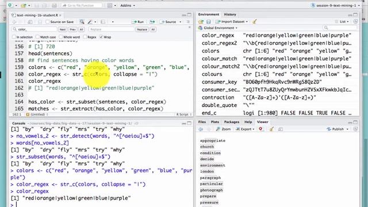This screenshot has height=207, width=368.
Task: Click the red remove current viewer item icon
Action: pos(260,129)
